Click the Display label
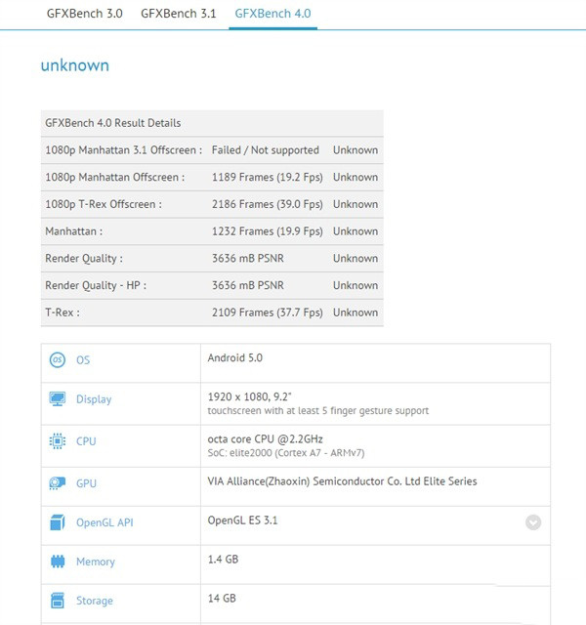 coord(94,399)
